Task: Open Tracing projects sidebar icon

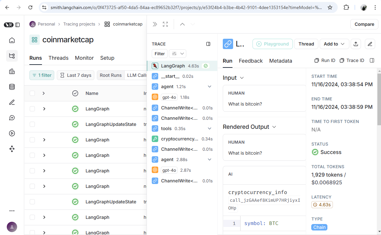Action: point(12,56)
